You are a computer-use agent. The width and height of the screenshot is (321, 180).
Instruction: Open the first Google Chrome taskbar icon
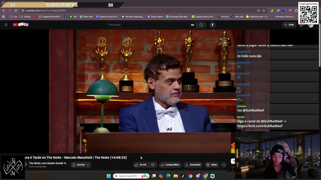190,176
